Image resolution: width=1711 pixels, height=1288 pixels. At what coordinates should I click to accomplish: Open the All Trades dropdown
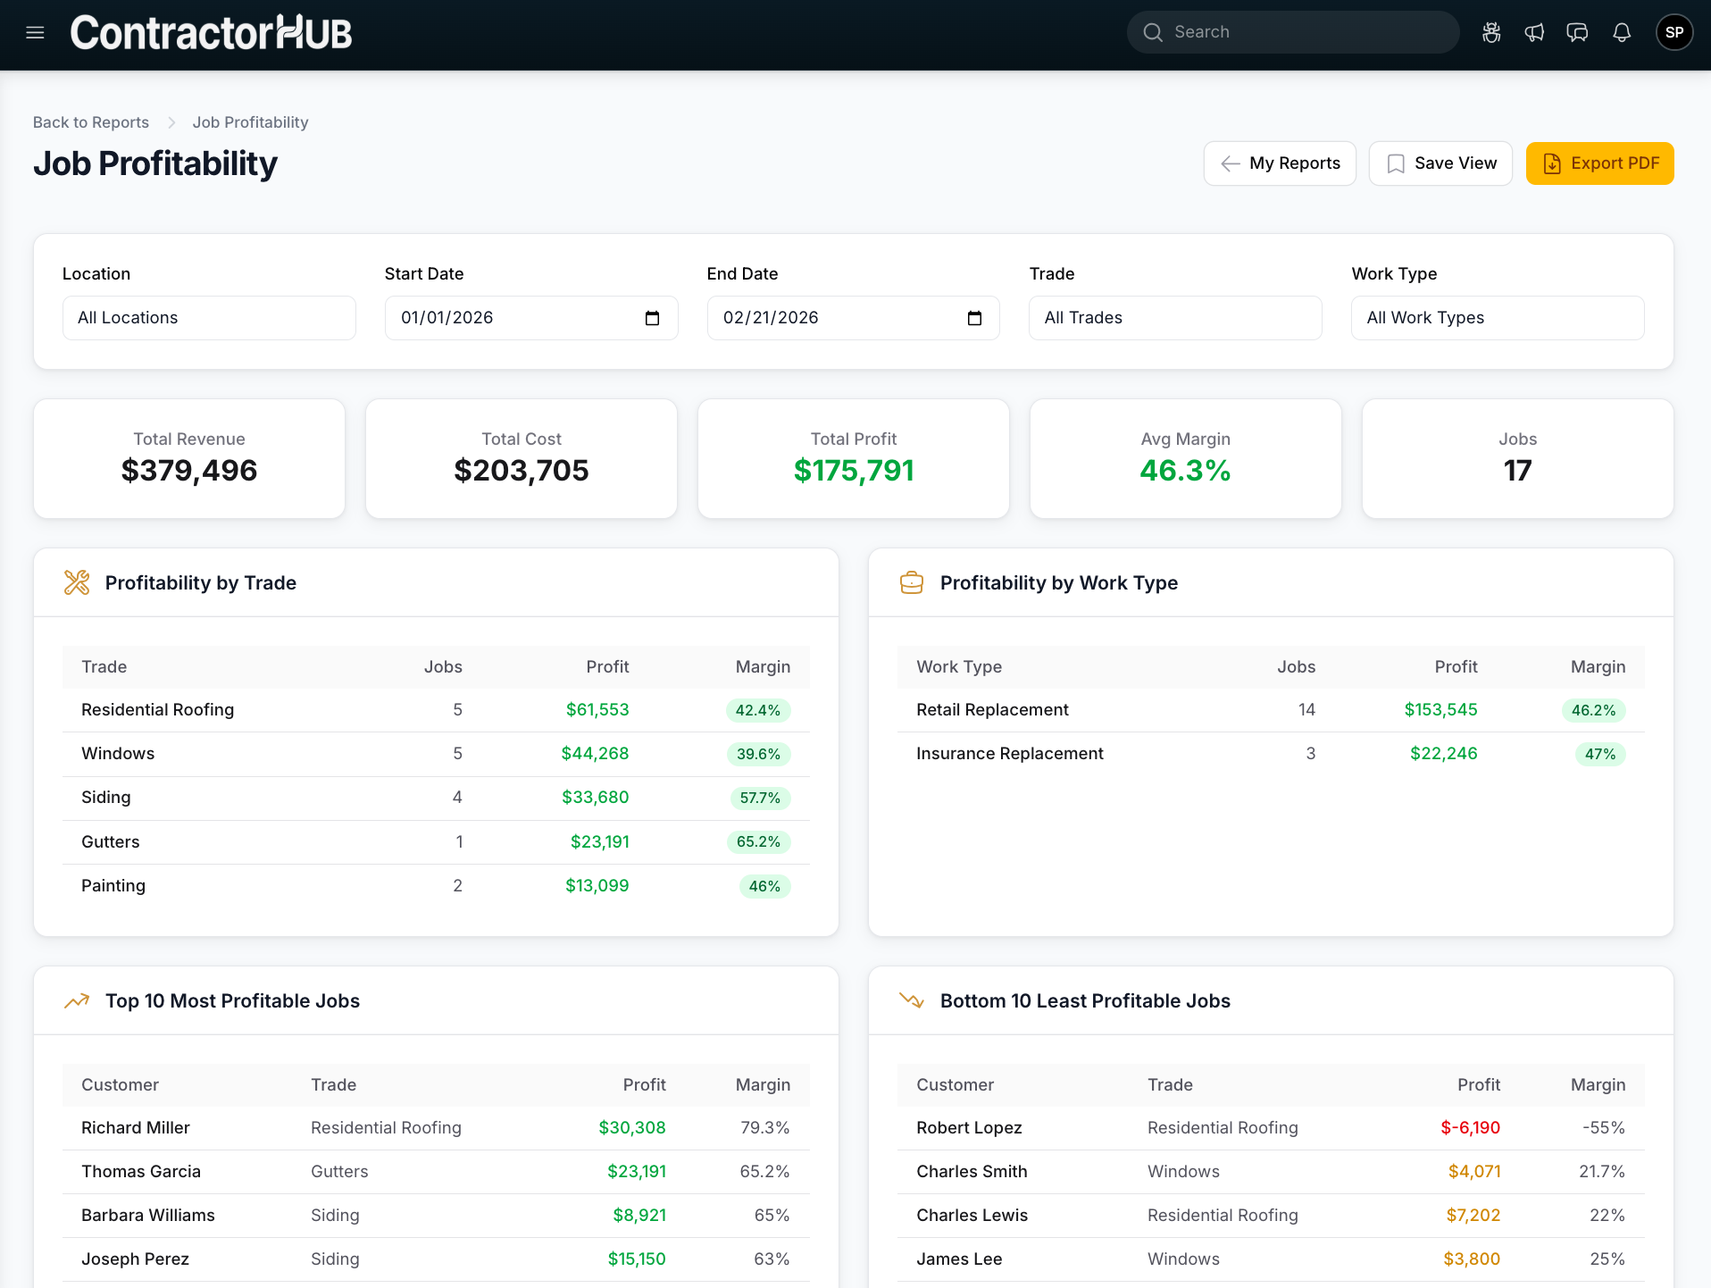(x=1174, y=317)
